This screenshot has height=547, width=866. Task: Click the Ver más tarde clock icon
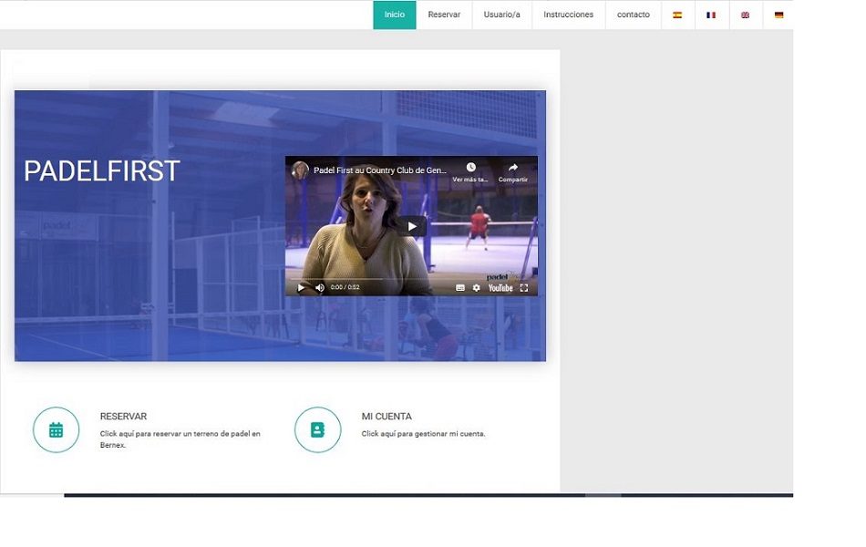(x=470, y=168)
